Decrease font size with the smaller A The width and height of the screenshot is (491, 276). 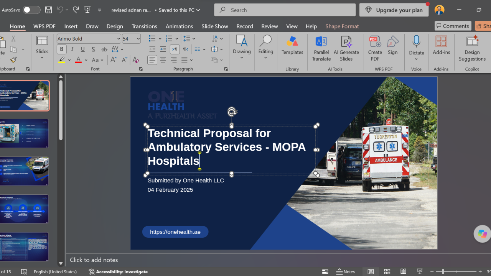click(x=124, y=60)
